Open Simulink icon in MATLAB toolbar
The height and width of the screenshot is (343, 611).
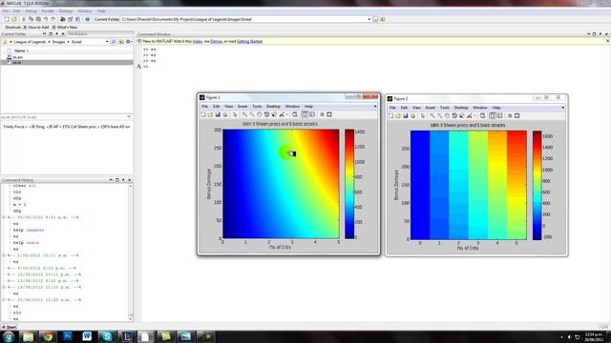pyautogui.click(x=63, y=19)
